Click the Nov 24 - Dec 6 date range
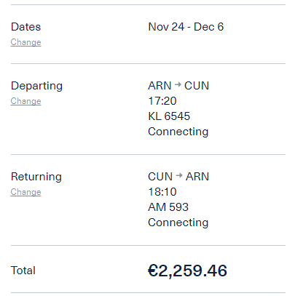The width and height of the screenshot is (295, 296). coord(186,27)
